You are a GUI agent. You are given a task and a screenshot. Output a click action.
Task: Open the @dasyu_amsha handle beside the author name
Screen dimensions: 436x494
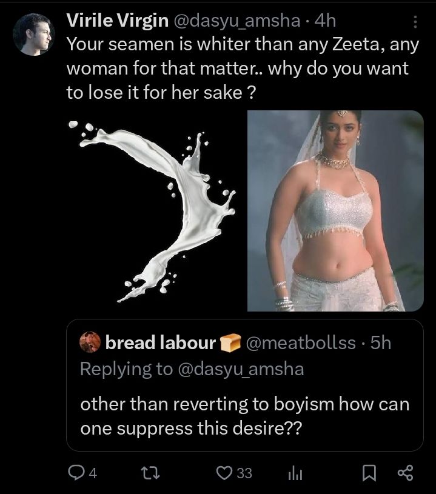(236, 21)
